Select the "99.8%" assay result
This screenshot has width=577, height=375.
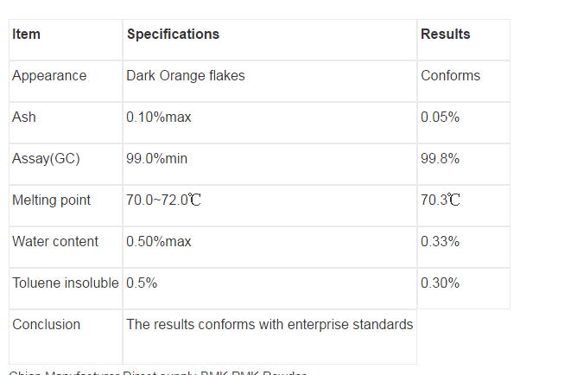[x=441, y=159]
